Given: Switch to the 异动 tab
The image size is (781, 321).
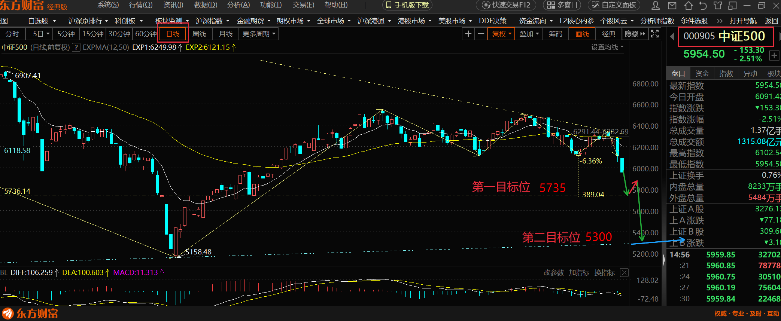Looking at the screenshot, I should 750,74.
